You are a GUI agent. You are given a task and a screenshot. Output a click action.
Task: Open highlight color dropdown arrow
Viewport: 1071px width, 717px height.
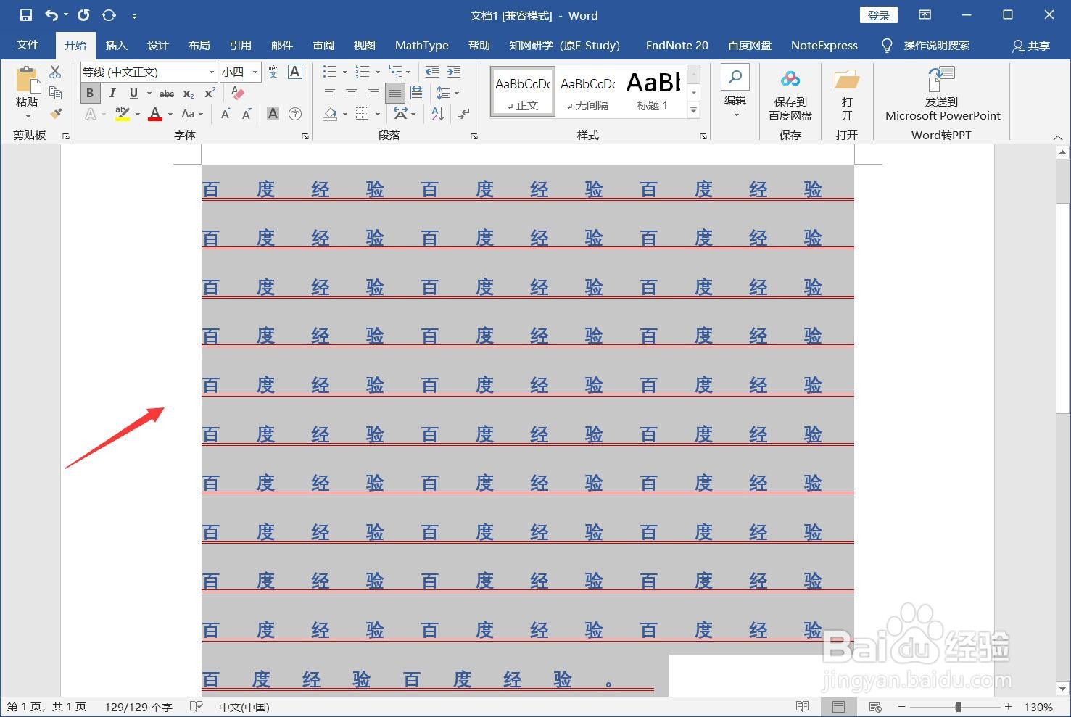point(137,114)
